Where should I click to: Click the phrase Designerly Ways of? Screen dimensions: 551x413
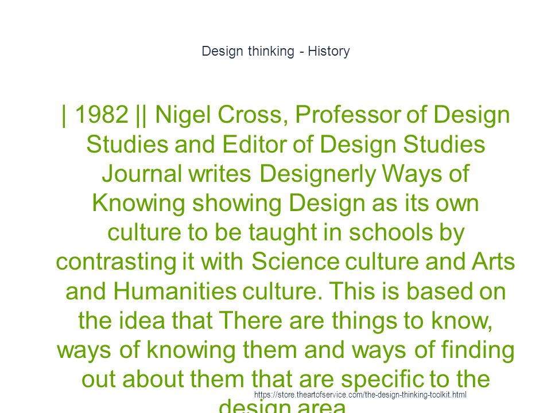(x=364, y=174)
